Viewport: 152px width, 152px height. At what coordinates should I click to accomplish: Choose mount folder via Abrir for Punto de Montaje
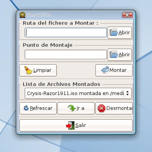point(120,55)
